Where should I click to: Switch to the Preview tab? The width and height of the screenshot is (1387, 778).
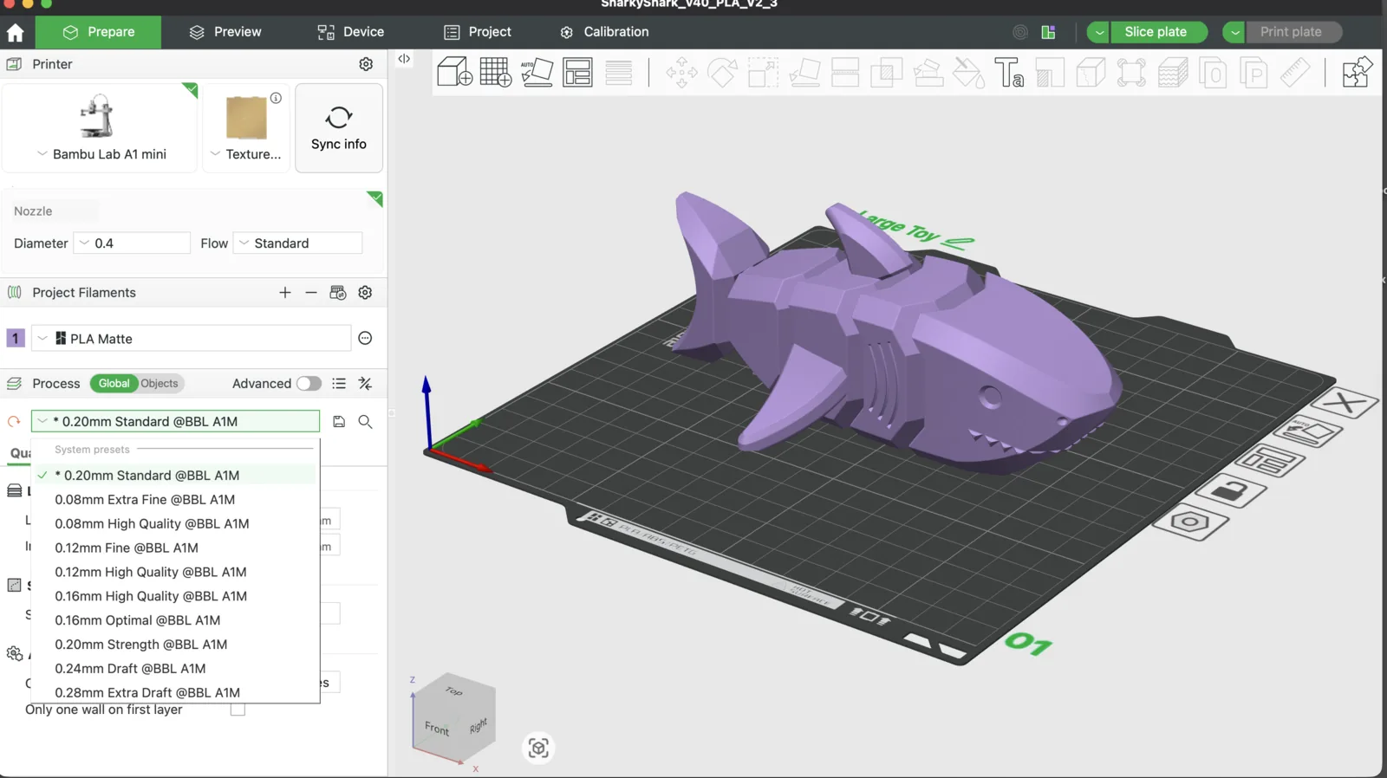coord(225,32)
